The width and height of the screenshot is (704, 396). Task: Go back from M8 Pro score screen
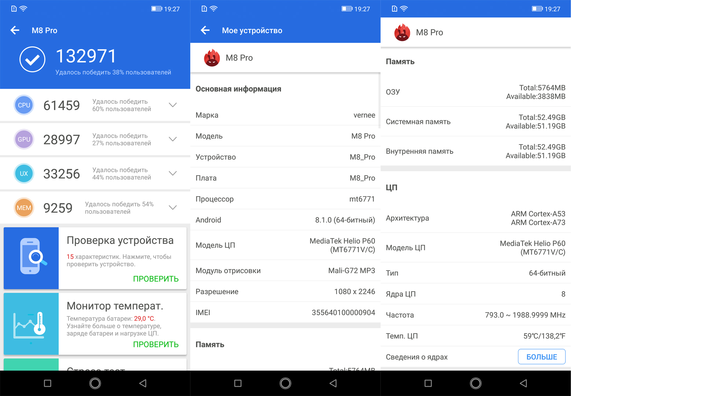click(15, 30)
